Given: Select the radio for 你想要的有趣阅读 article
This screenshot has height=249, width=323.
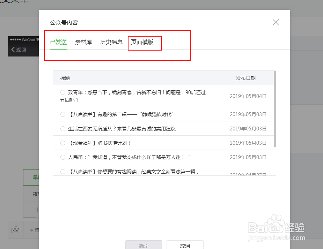Looking at the screenshot, I should coord(63,171).
